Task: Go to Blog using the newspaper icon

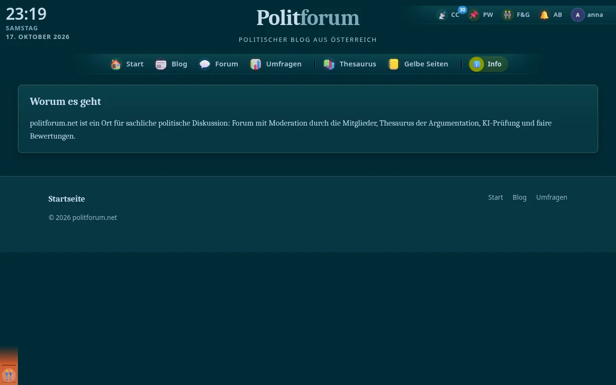Action: point(161,64)
